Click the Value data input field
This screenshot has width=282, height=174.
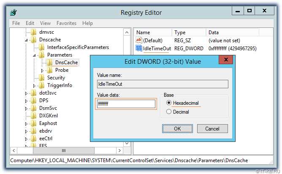pyautogui.click(x=126, y=104)
